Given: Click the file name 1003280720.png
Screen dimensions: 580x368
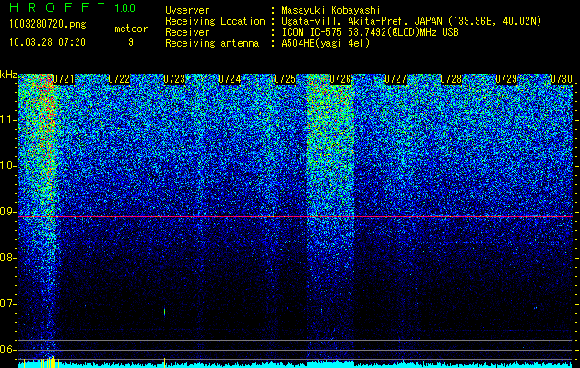Looking at the screenshot, I should click(x=47, y=25).
